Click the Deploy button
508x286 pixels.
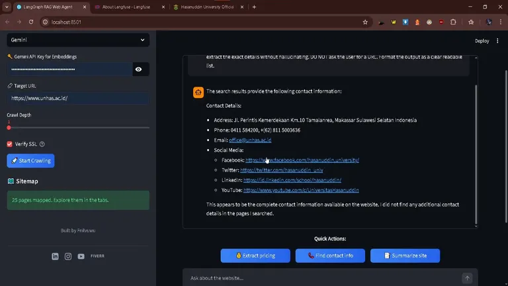482,41
